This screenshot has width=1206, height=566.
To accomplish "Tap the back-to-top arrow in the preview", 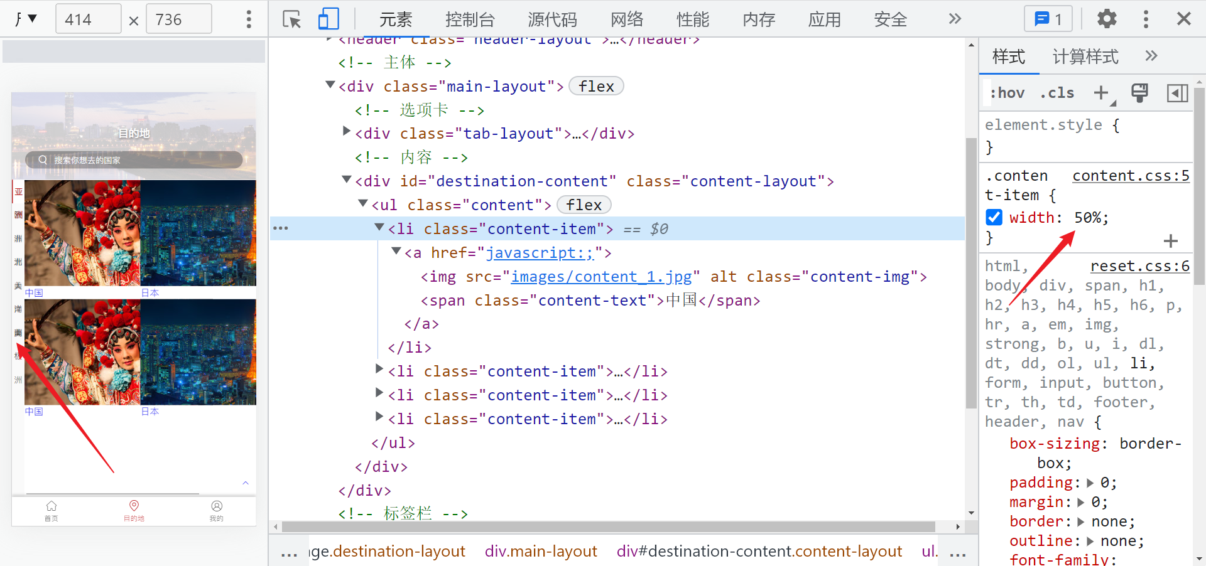I will click(246, 483).
